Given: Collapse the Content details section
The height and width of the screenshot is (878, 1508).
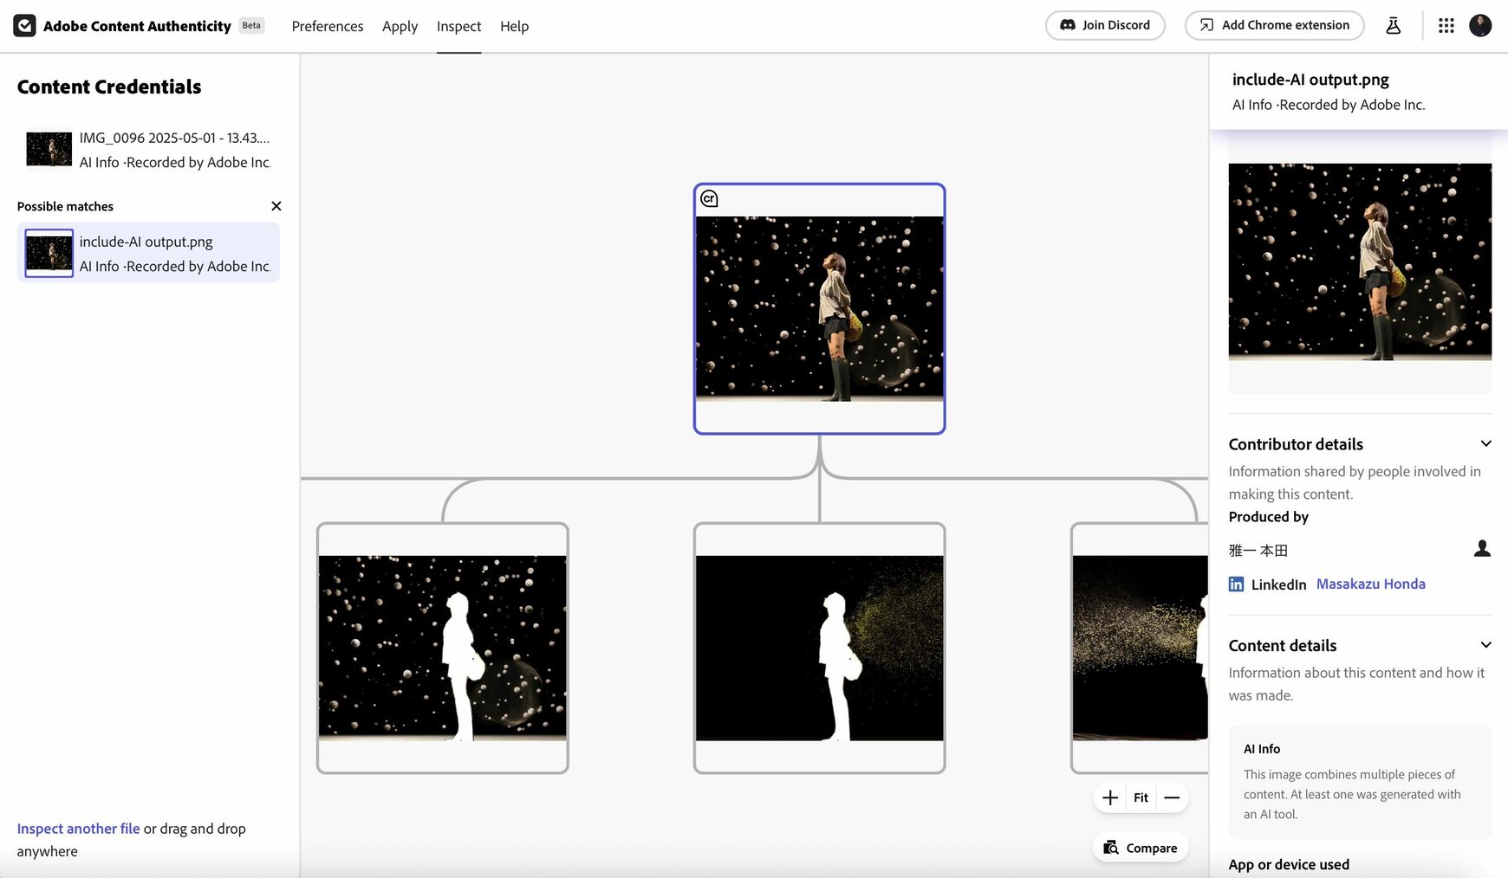Looking at the screenshot, I should click(1485, 645).
